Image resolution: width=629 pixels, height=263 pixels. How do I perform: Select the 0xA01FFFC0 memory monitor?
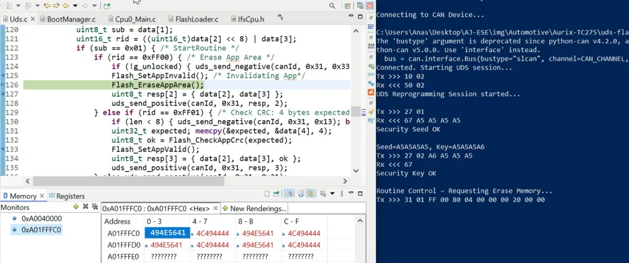click(36, 230)
